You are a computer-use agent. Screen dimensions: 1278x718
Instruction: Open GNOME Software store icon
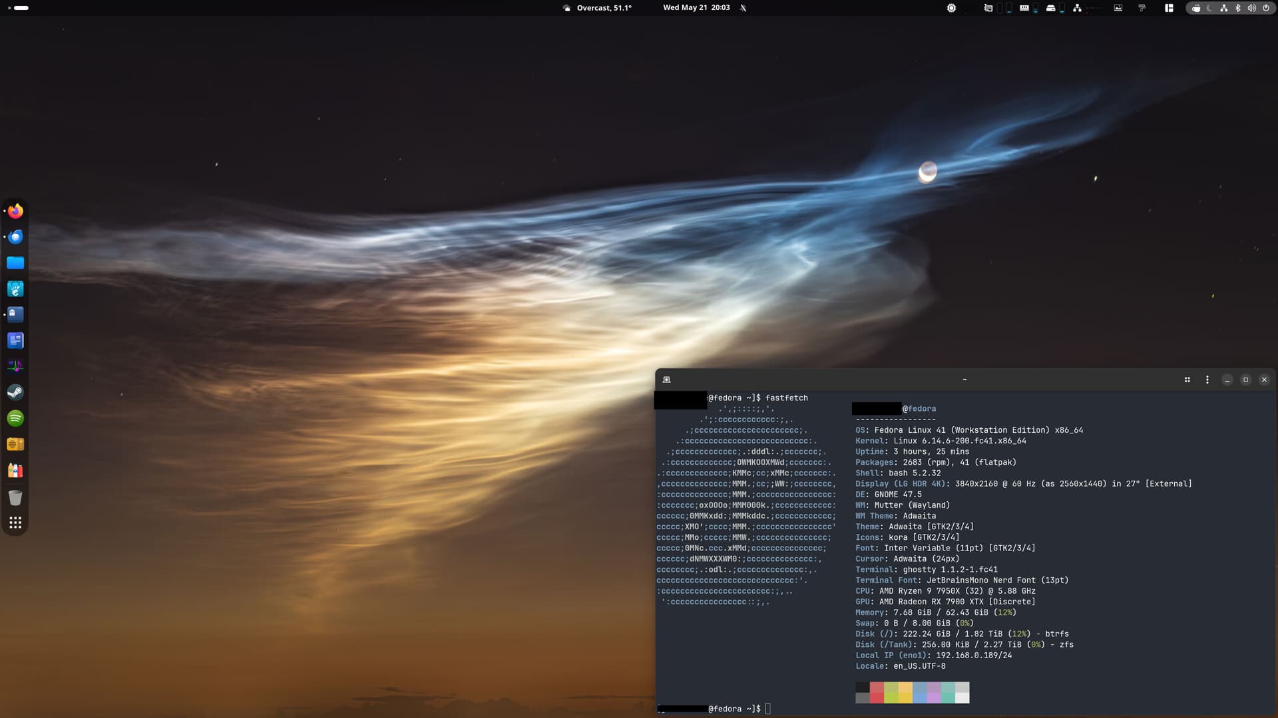click(x=15, y=289)
